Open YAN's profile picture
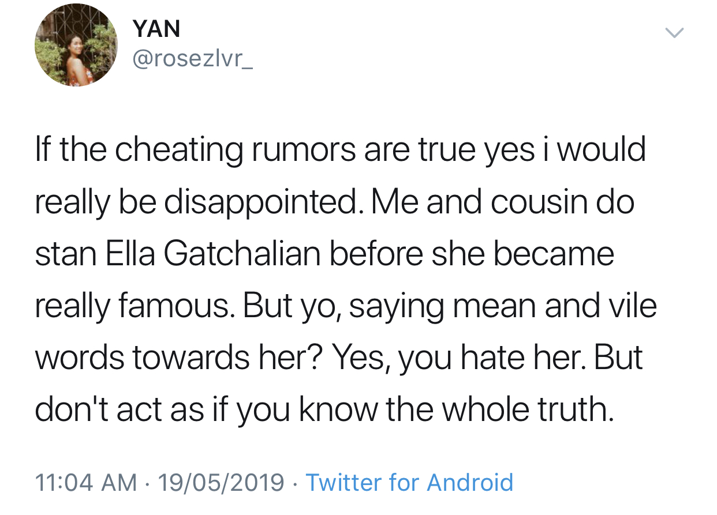The height and width of the screenshot is (515, 717). pyautogui.click(x=76, y=46)
